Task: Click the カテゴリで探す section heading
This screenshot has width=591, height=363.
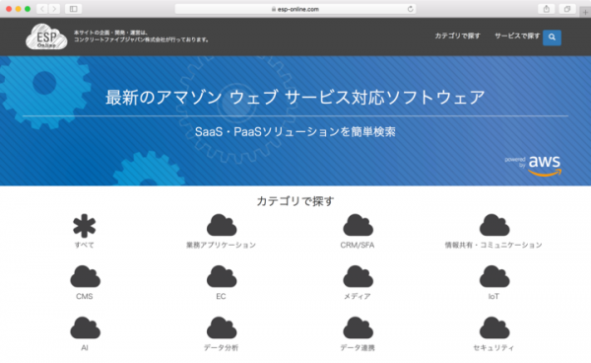Action: (295, 201)
